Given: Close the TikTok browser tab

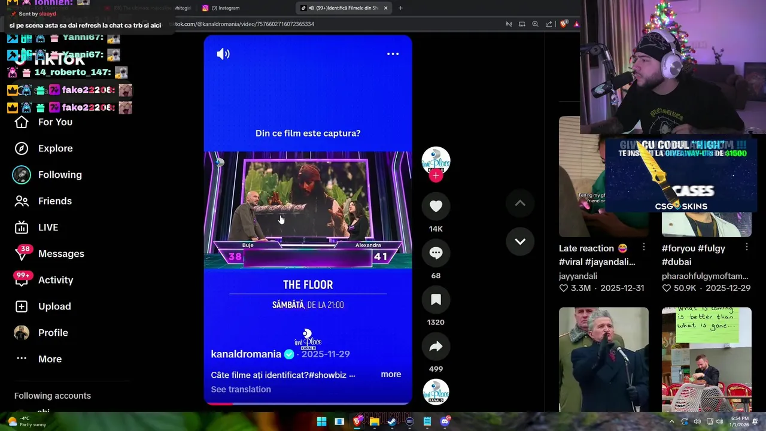Looking at the screenshot, I should (x=386, y=8).
